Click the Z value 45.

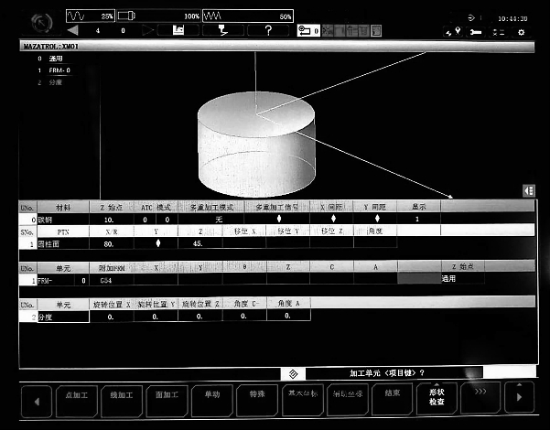coord(200,243)
